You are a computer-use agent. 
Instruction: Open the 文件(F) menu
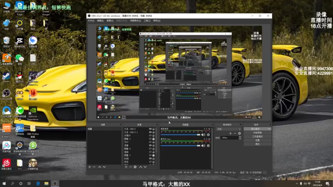90,20
